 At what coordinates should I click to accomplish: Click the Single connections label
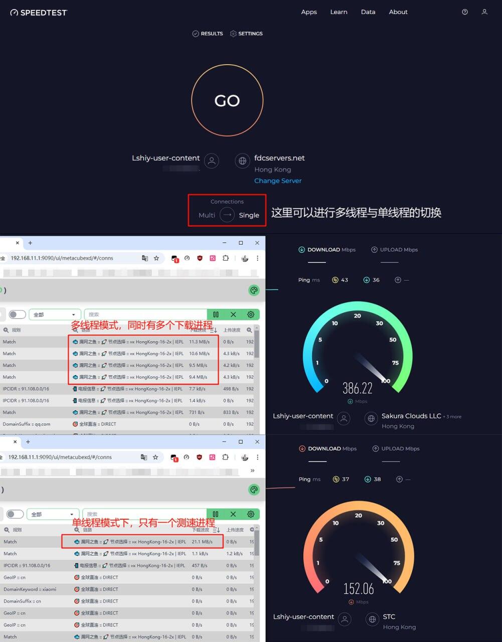(x=249, y=215)
